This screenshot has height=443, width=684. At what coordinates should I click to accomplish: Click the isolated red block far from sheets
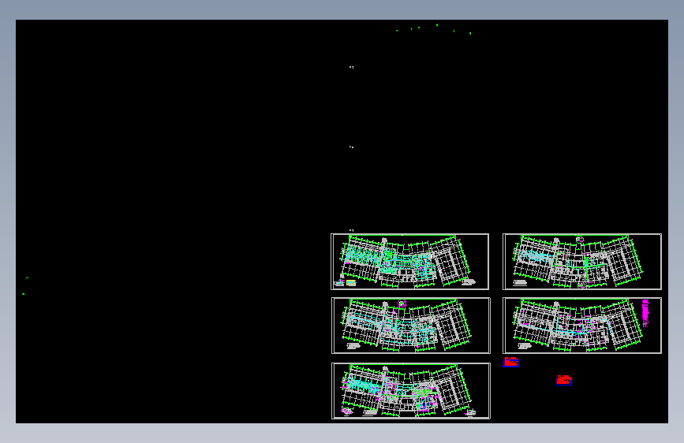(x=564, y=380)
